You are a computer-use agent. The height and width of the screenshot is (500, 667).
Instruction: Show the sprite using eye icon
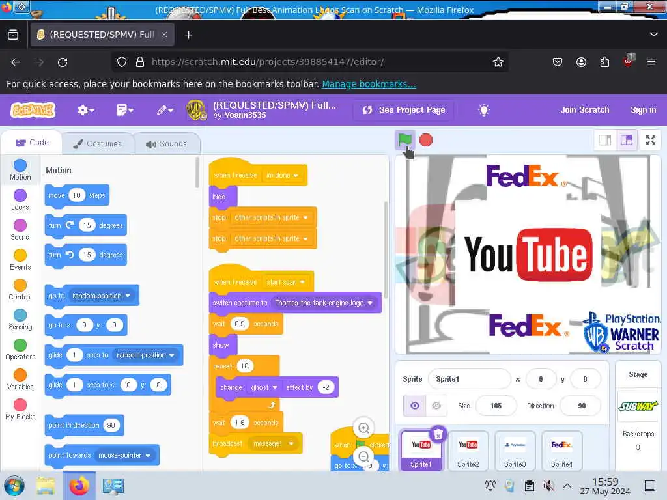[415, 406]
